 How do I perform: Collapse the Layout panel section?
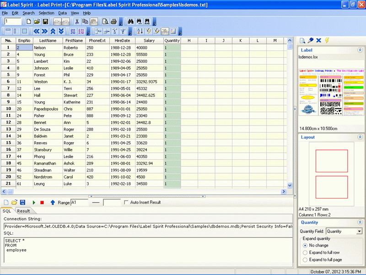click(360, 137)
